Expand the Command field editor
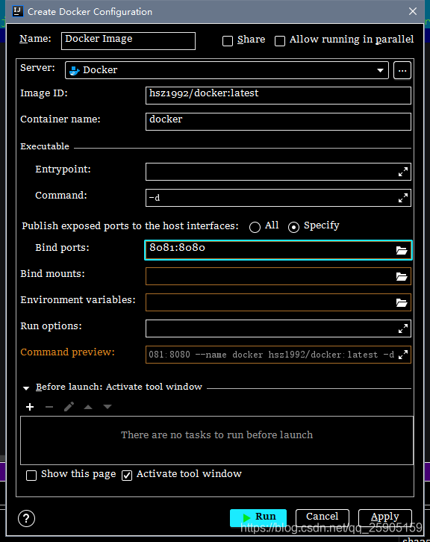 (x=402, y=198)
